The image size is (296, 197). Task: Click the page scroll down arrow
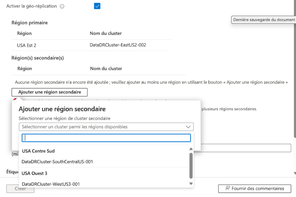coord(295,173)
